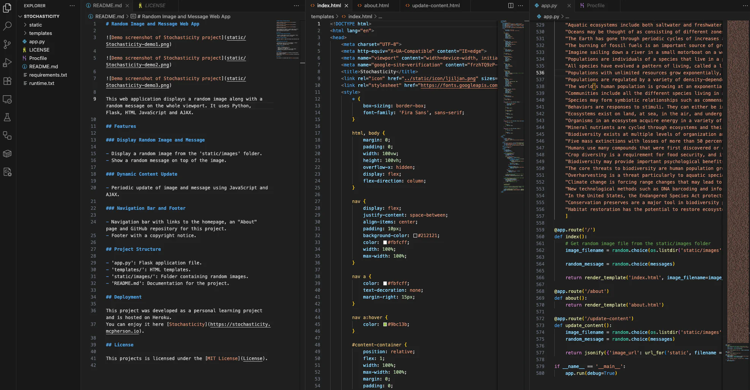Open runtime.txt in the explorer

click(x=41, y=83)
